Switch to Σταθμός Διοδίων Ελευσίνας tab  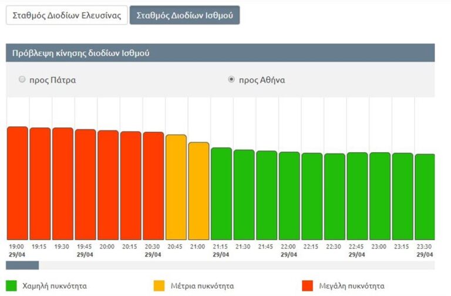(x=66, y=15)
